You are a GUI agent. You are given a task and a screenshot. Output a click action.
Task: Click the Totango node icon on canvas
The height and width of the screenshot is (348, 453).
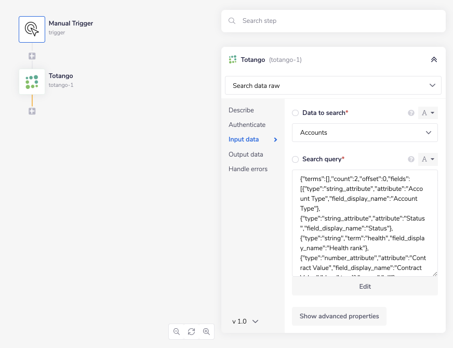coord(32,82)
